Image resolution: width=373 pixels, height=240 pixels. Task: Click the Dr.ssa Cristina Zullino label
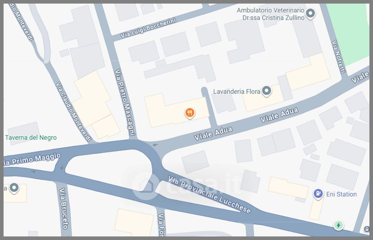click(x=273, y=18)
